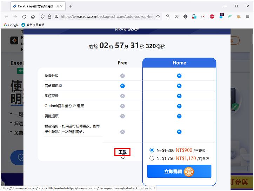The image size is (254, 191).
Task: Click the Home plan column header
Action: (x=179, y=63)
